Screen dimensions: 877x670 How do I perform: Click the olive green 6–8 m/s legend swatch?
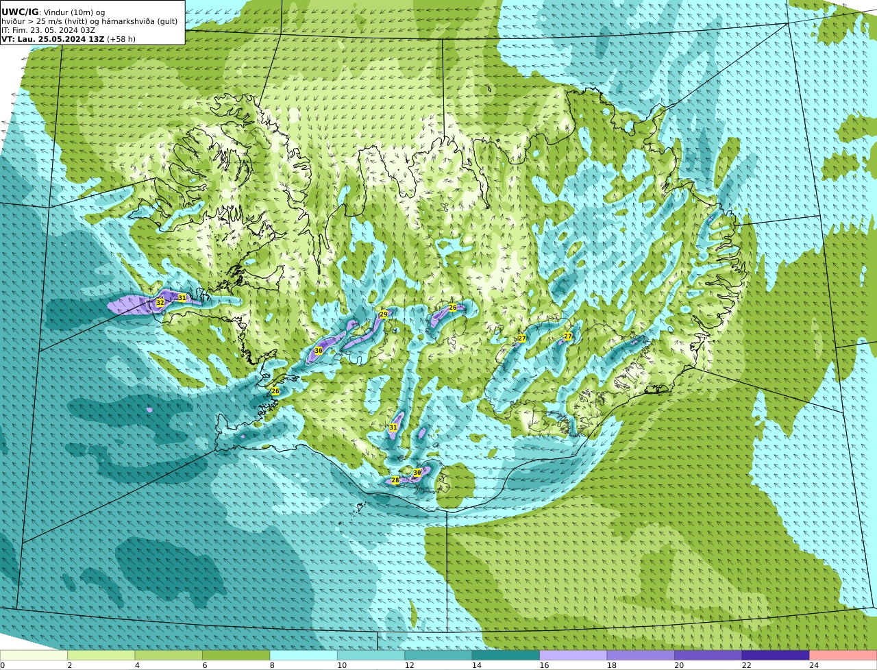(x=236, y=656)
